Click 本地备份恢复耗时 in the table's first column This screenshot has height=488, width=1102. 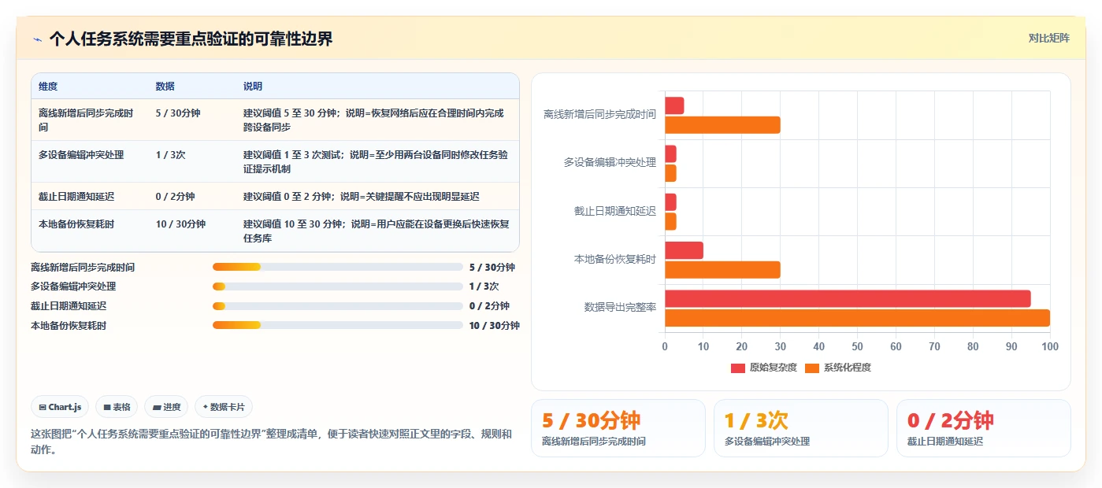pos(76,224)
